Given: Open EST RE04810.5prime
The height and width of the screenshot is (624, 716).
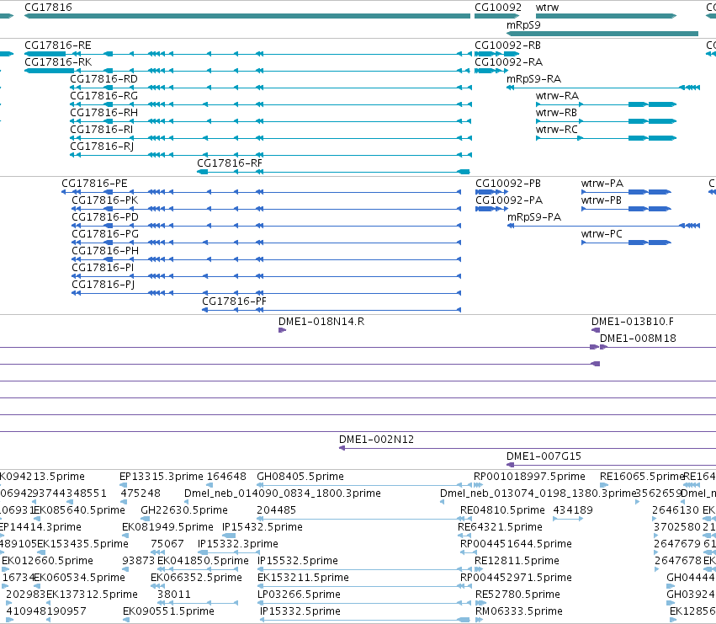Looking at the screenshot, I should [502, 510].
